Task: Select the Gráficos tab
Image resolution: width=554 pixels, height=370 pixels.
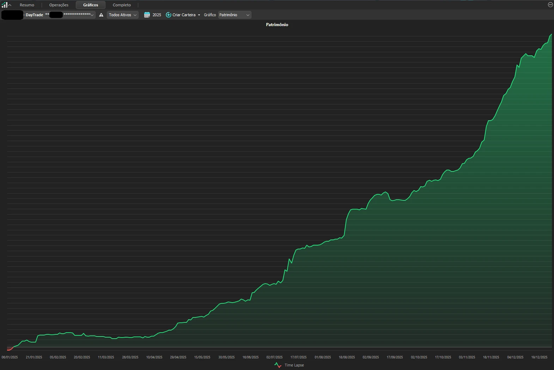Action: [91, 5]
